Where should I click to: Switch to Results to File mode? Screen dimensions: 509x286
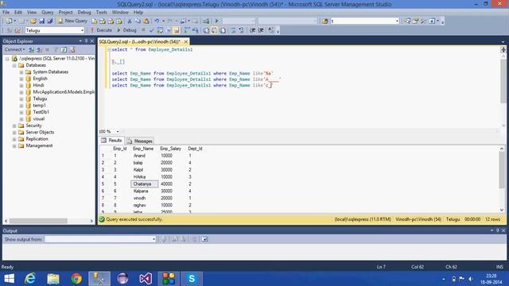tap(223, 30)
